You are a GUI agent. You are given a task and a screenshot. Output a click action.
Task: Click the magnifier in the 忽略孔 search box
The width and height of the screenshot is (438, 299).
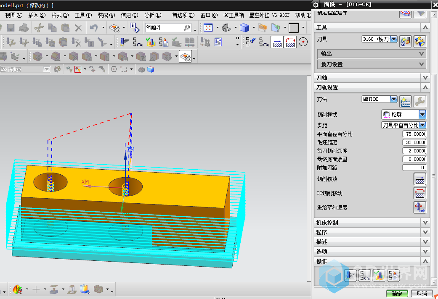[187, 28]
